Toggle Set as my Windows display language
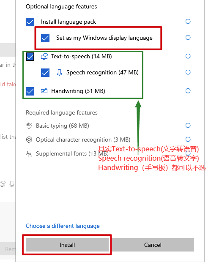The height and width of the screenshot is (268, 211). (x=45, y=38)
